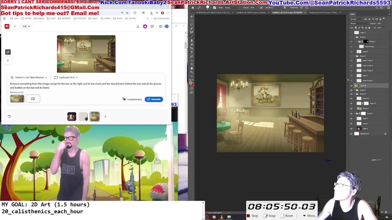This screenshot has height=220, width=392.
Task: Open the Firefly generation history icon
Action: [x=9, y=116]
